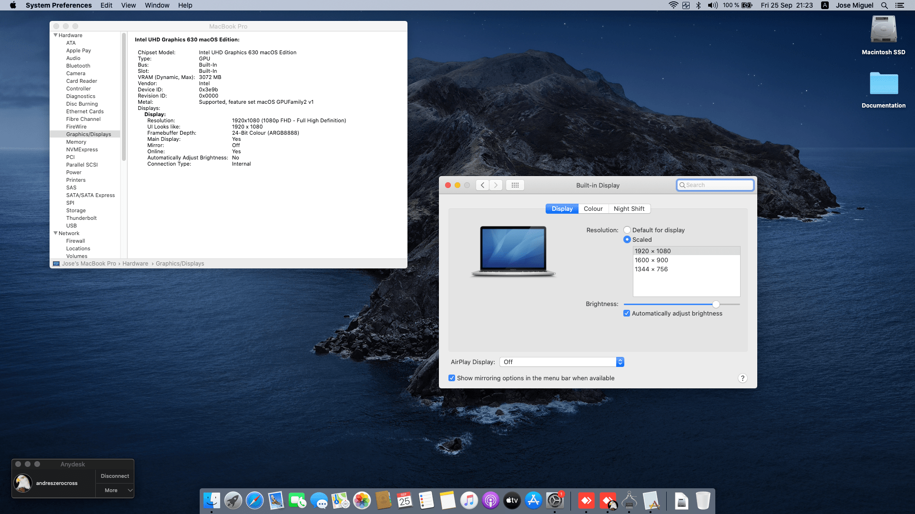
Task: Open Messages from the Dock
Action: tap(319, 501)
